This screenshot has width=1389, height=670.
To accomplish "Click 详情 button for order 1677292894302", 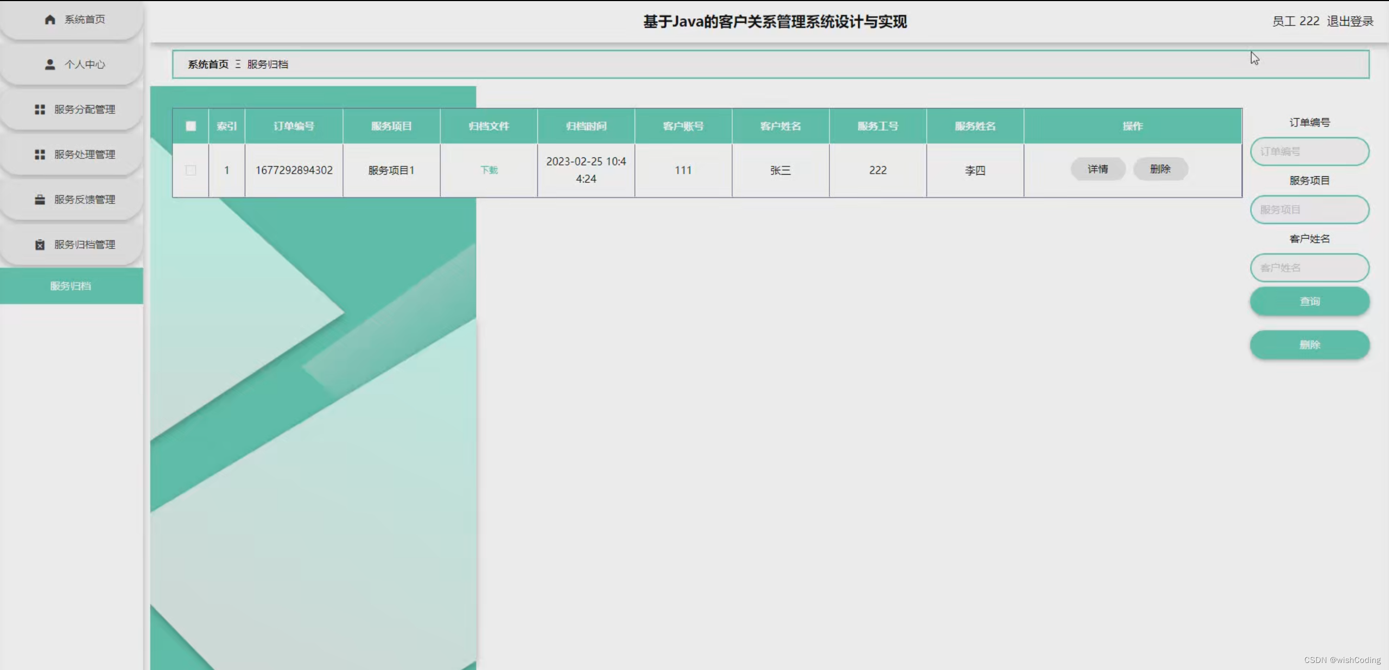I will pyautogui.click(x=1098, y=169).
